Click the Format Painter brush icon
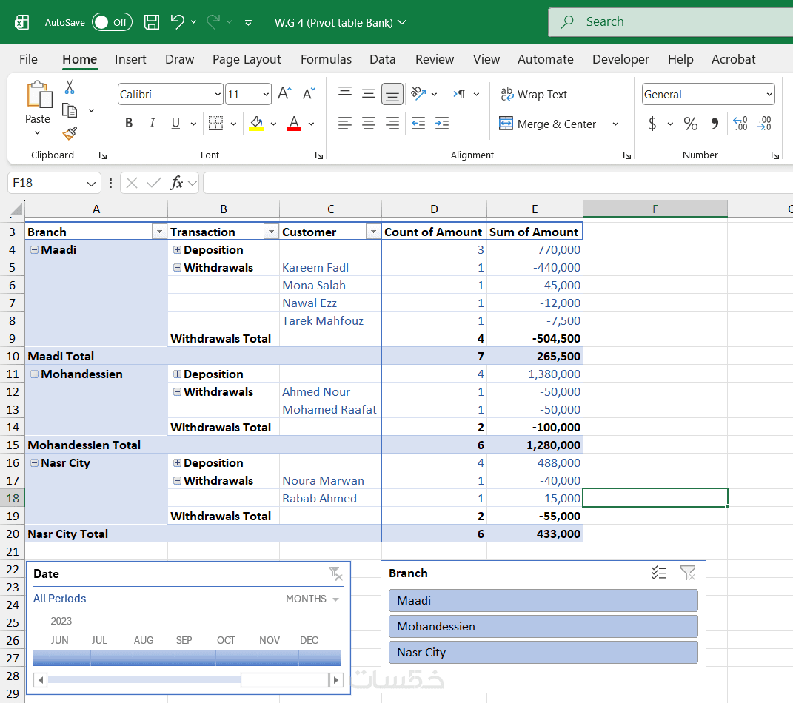 (x=70, y=133)
